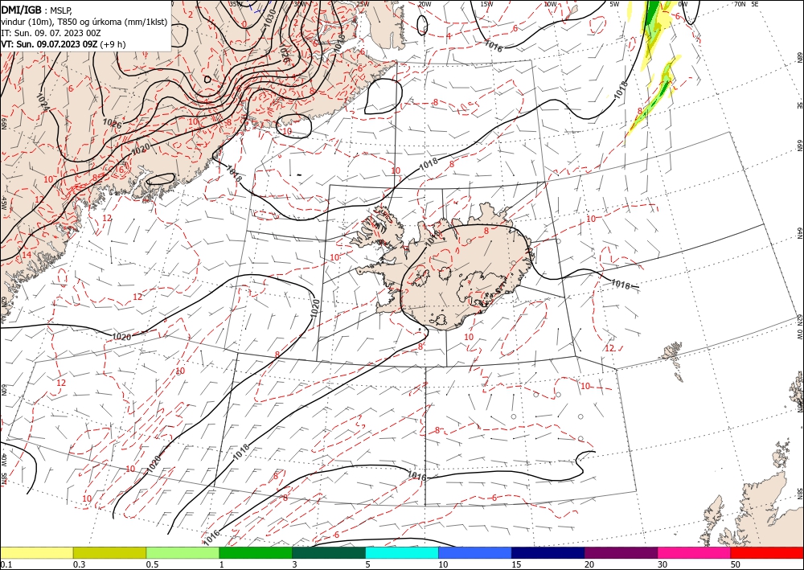Select the green 1 mm legend swatch
Image resolution: width=804 pixels, height=570 pixels.
click(256, 552)
